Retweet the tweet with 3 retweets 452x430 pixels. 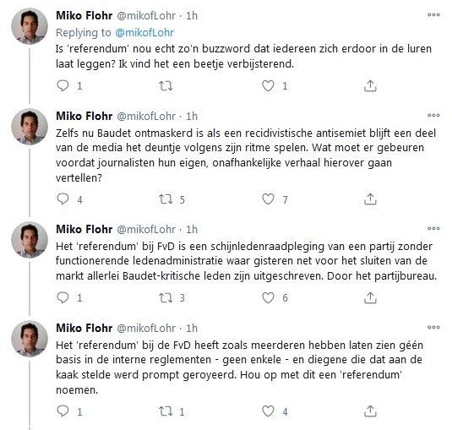166,297
